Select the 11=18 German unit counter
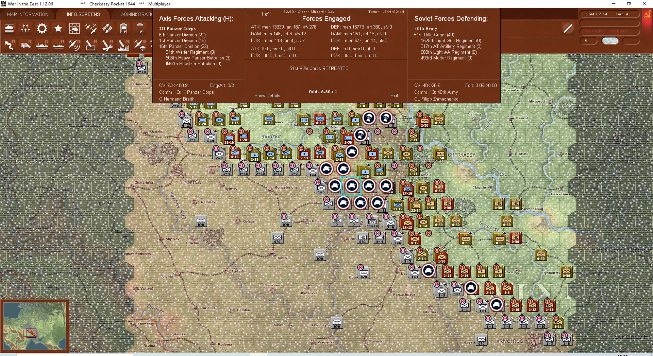The height and width of the screenshot is (356, 653). pyautogui.click(x=372, y=222)
